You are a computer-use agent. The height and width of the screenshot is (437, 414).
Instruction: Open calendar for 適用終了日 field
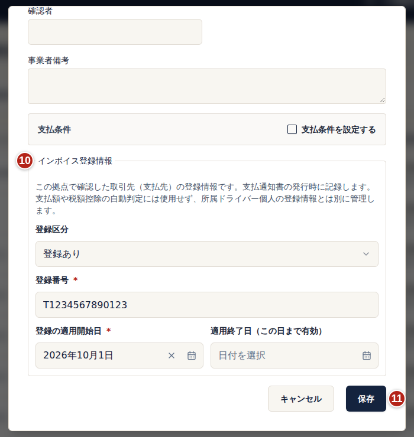[367, 356]
